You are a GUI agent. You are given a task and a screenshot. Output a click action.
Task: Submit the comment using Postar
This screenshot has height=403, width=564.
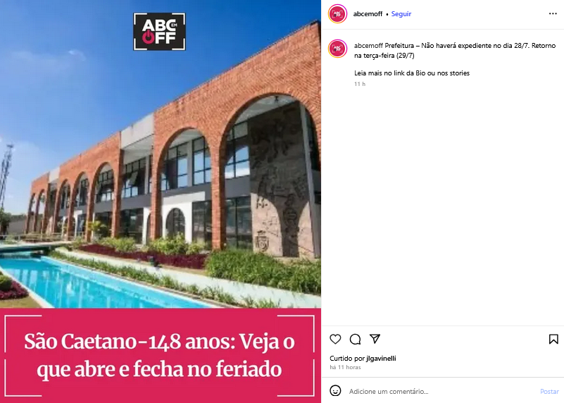pyautogui.click(x=549, y=391)
